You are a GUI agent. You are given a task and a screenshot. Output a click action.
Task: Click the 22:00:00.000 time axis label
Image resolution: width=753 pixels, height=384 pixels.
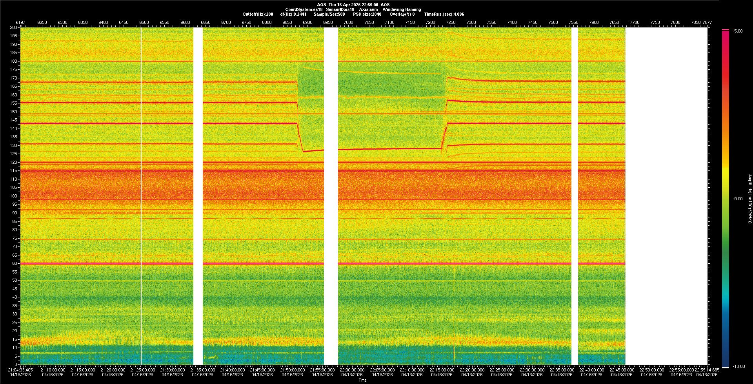pyautogui.click(x=352, y=370)
